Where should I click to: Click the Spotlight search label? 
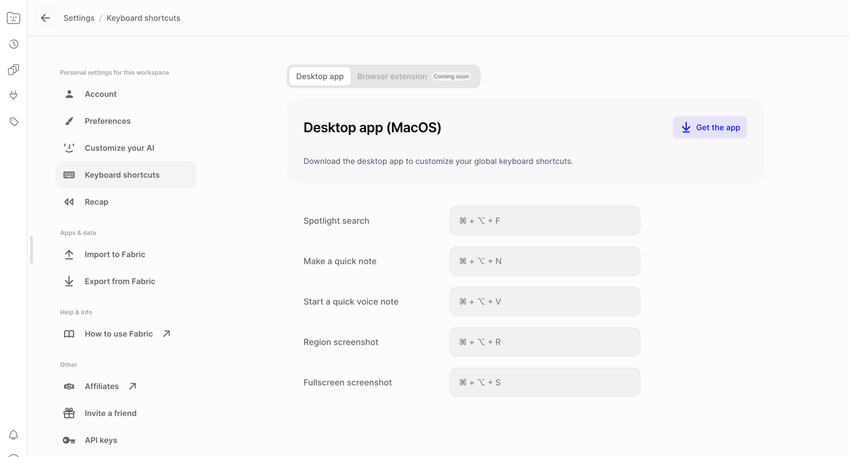click(x=336, y=221)
